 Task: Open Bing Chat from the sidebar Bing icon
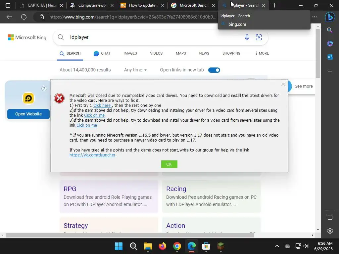click(x=330, y=17)
